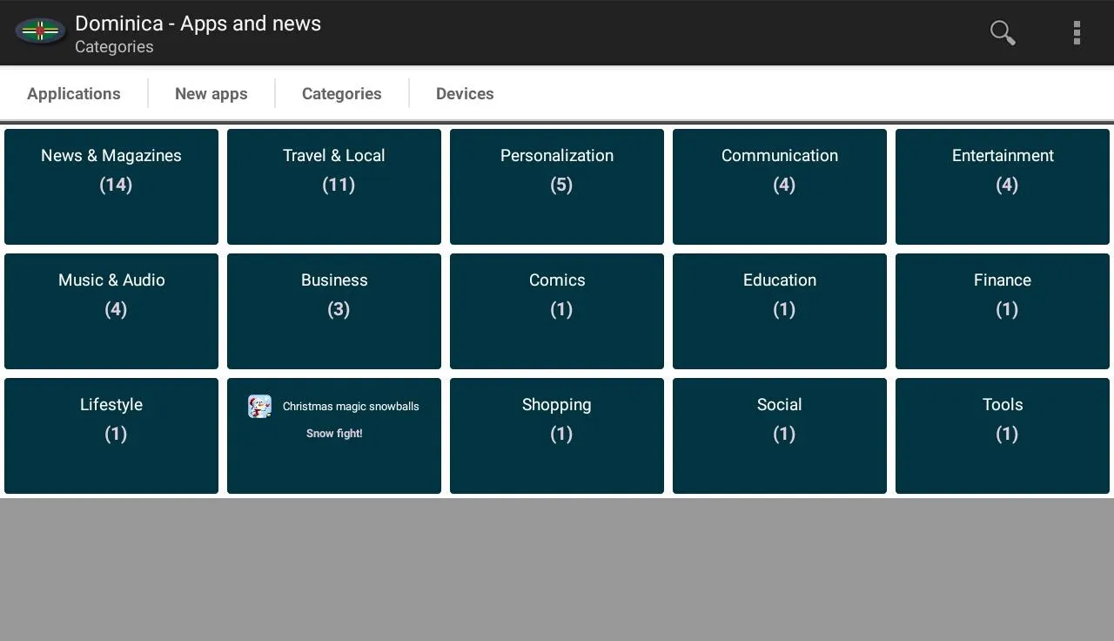Select the Lifestyle category tile
Viewport: 1114px width, 641px height.
[x=111, y=435]
